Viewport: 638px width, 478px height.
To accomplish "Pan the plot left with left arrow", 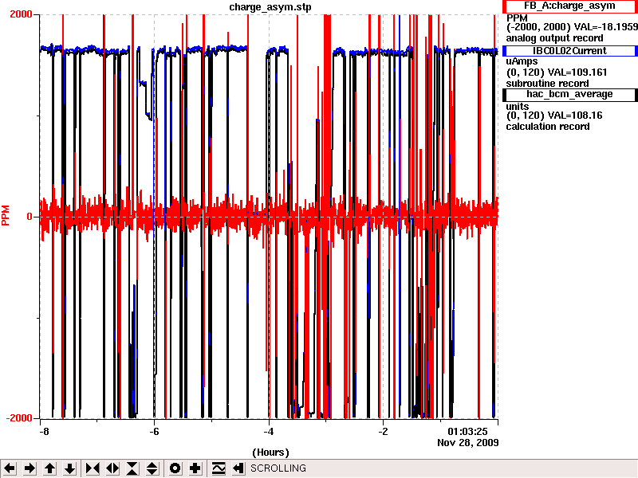I will pos(10,468).
